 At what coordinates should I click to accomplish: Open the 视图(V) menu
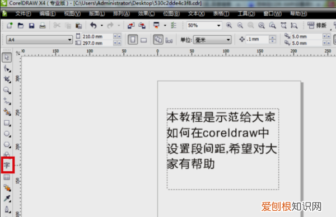pyautogui.click(x=72, y=13)
